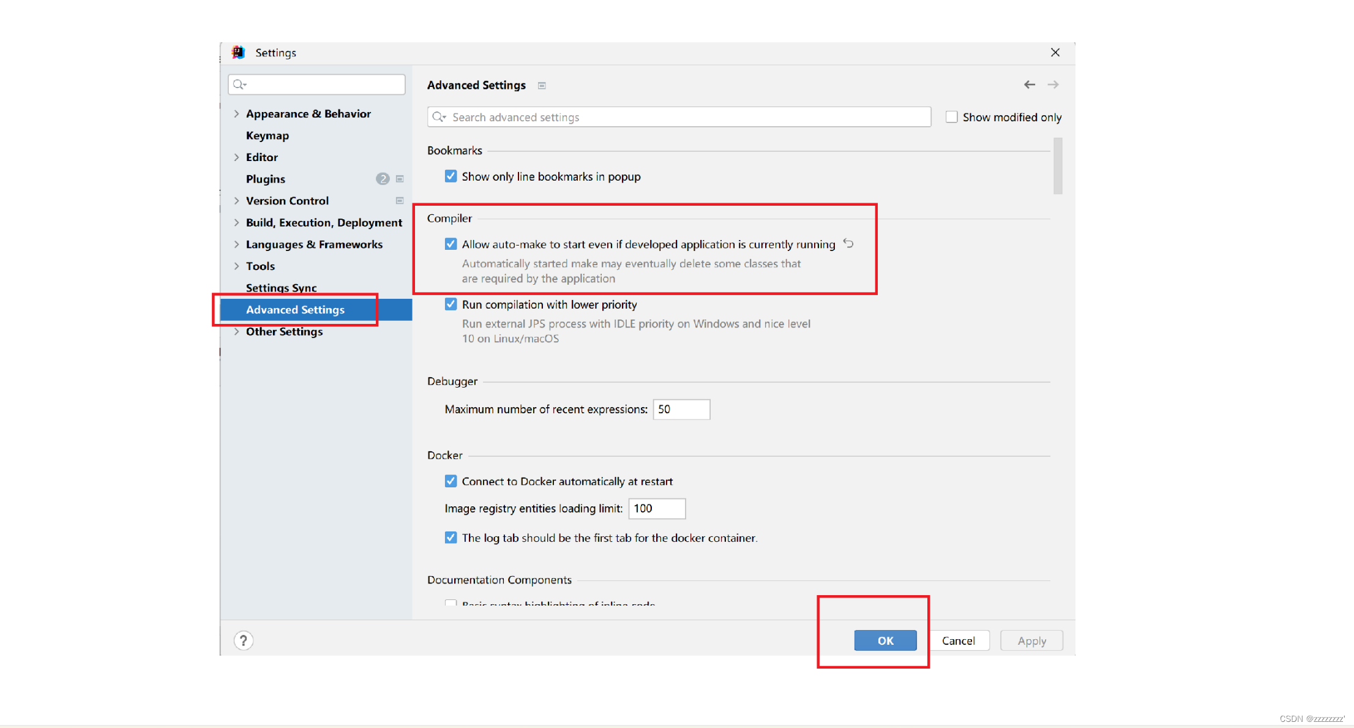
Task: Toggle Show only line bookmarks in popup
Action: coord(451,176)
